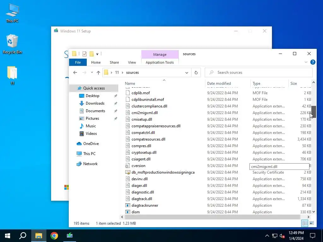Screen dimensions: 323x242
Task: Select Network in the navigation pane
Action: pos(90,164)
